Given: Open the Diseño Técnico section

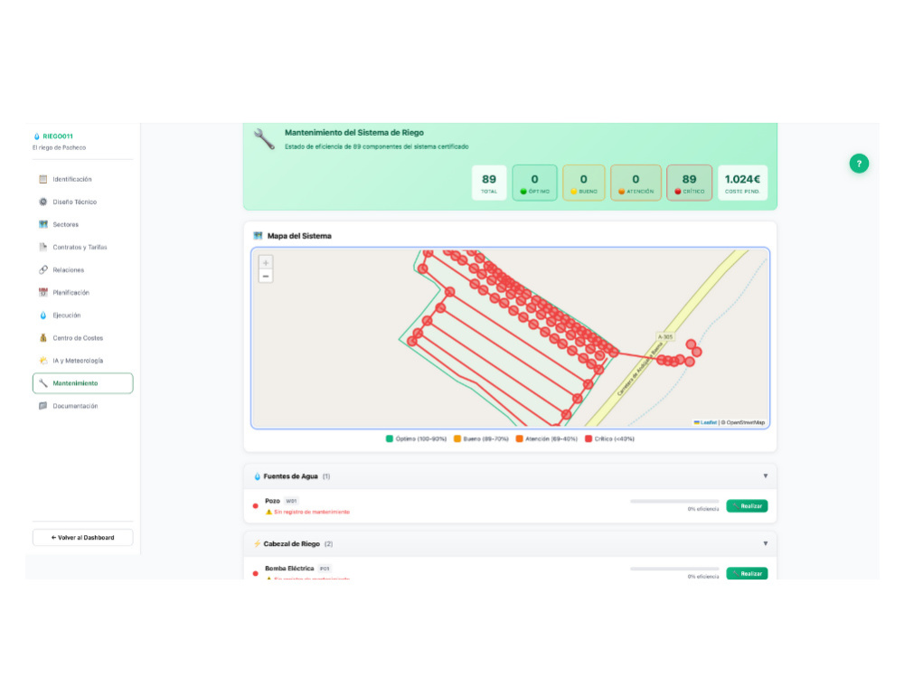Looking at the screenshot, I should 83,202.
